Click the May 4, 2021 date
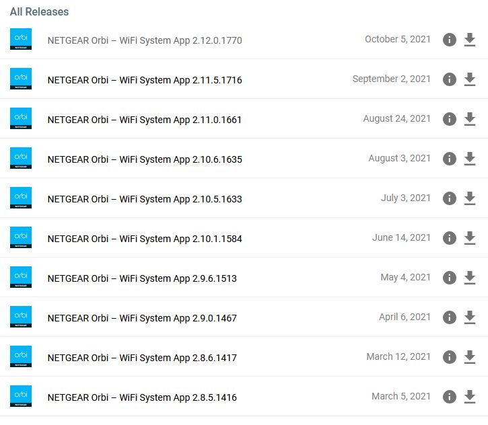Screen dimensions: 488x425 pos(405,277)
